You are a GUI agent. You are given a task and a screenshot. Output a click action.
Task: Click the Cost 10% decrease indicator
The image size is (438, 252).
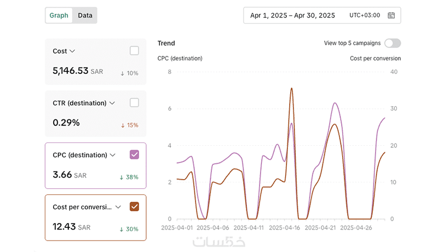(130, 73)
